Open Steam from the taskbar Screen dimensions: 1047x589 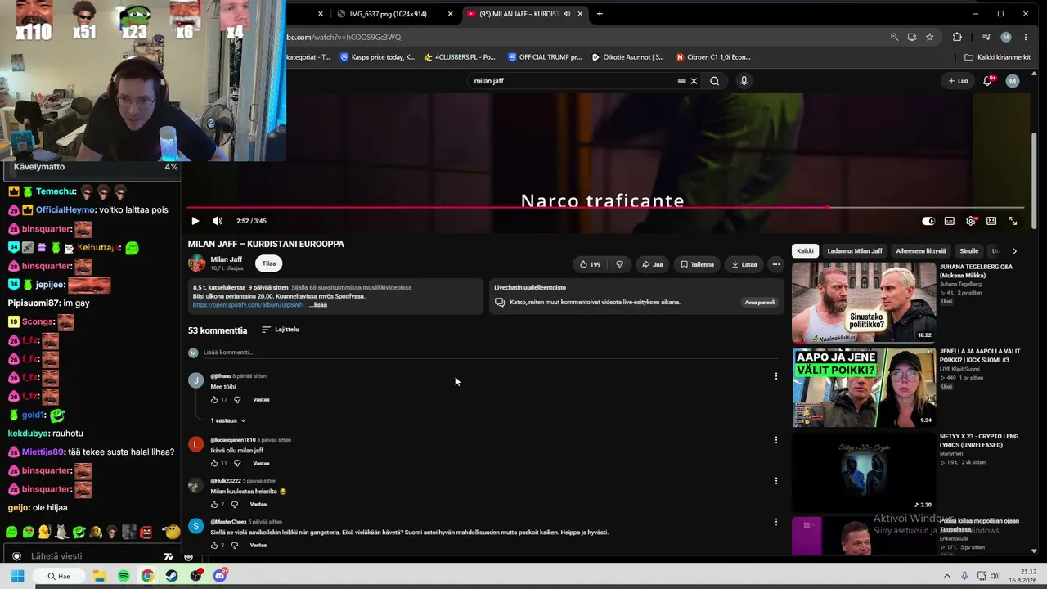tap(172, 576)
